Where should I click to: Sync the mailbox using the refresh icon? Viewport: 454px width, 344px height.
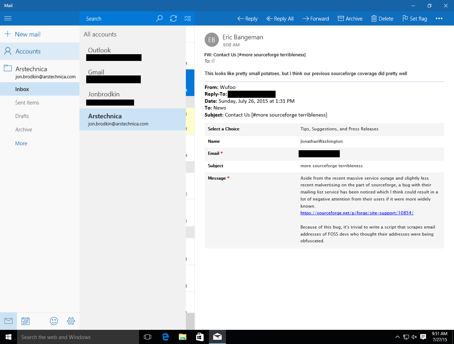point(173,18)
